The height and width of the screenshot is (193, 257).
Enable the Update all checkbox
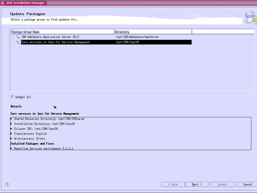13,97
